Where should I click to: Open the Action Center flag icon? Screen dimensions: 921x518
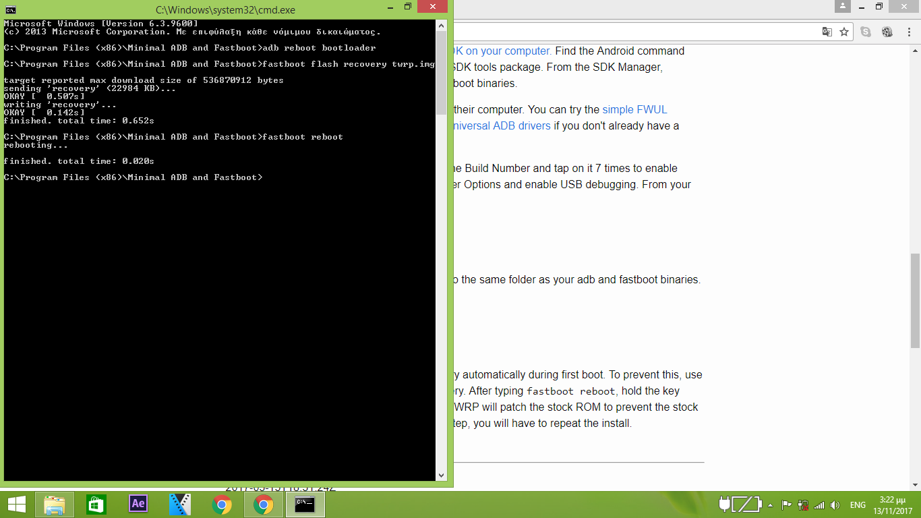pyautogui.click(x=786, y=505)
